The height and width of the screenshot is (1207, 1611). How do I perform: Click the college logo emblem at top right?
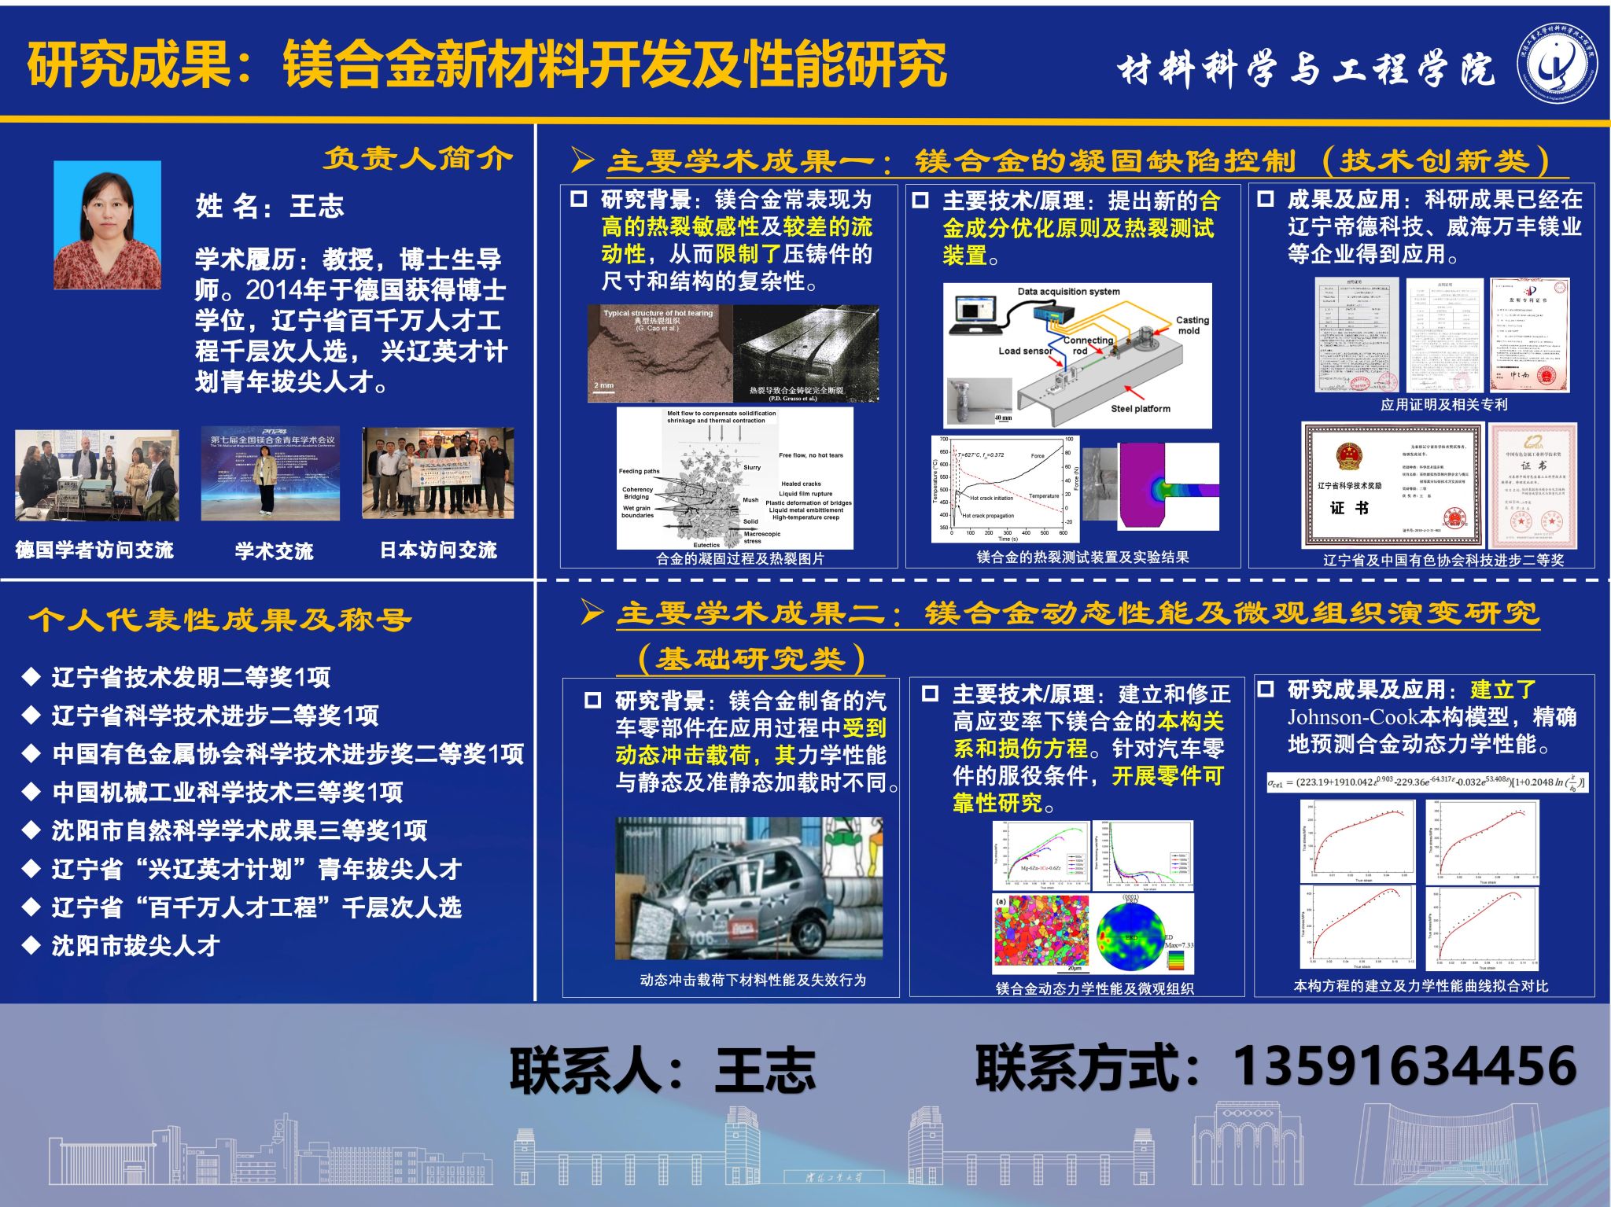pos(1557,63)
